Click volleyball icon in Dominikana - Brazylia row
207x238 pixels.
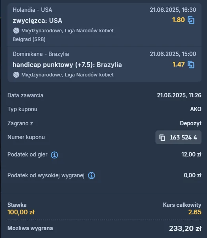click(x=16, y=75)
